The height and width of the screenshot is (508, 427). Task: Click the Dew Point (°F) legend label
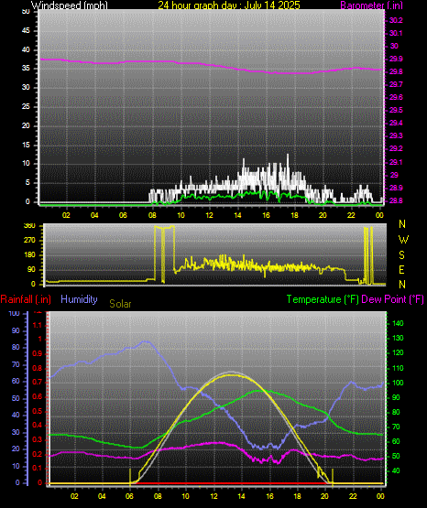click(x=392, y=299)
